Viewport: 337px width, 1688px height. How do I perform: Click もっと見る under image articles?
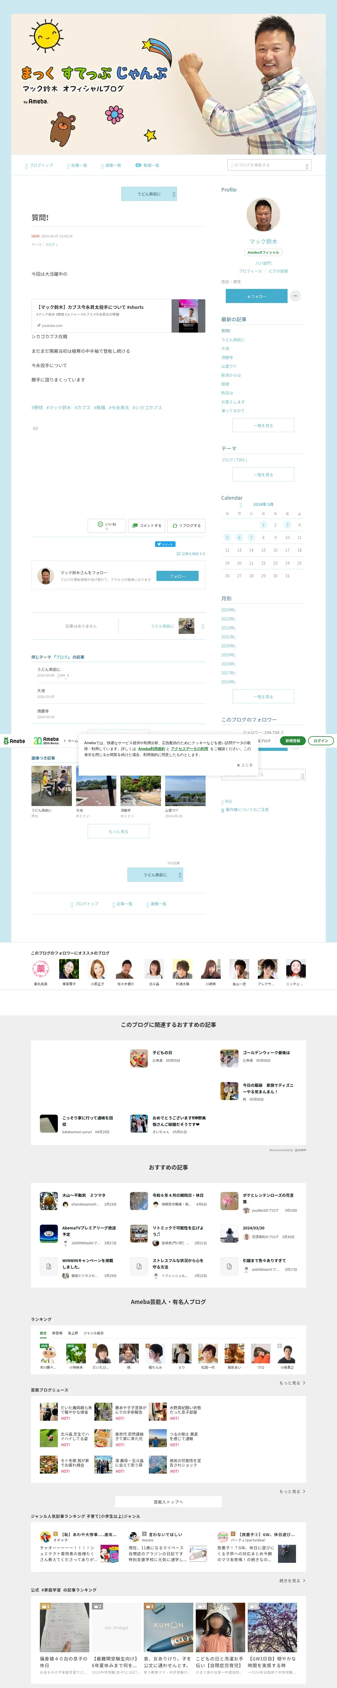pyautogui.click(x=119, y=832)
